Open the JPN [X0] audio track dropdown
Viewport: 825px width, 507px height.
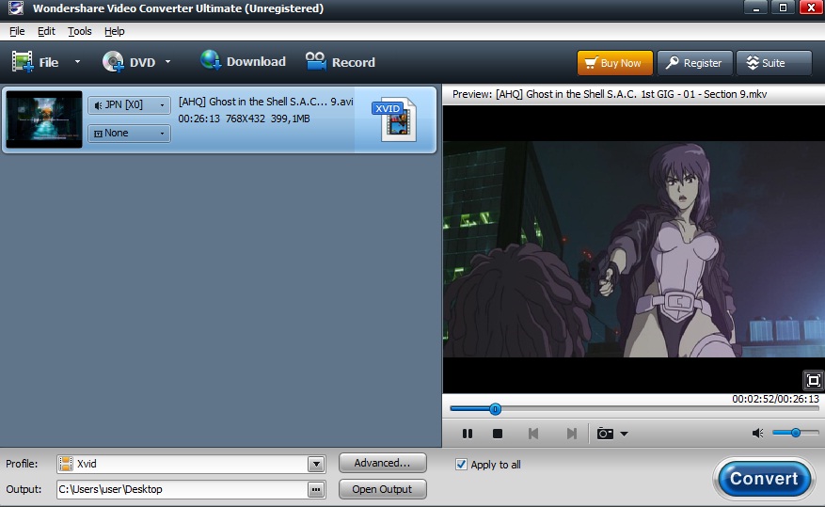coord(129,104)
